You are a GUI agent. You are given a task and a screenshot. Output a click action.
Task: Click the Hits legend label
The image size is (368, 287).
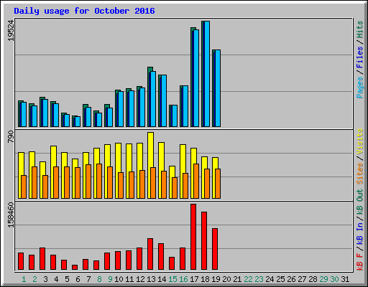point(360,29)
